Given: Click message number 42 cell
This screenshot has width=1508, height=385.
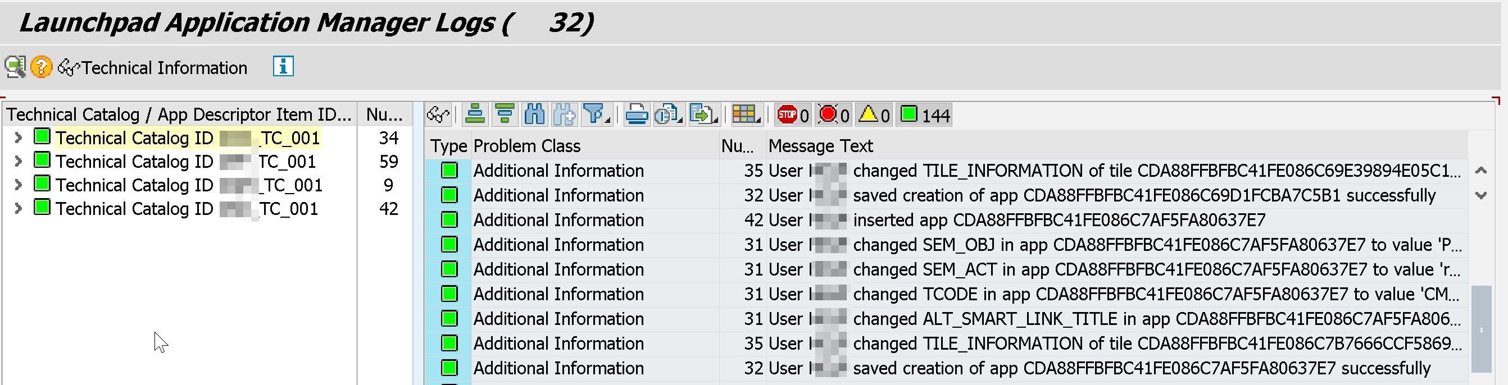Looking at the screenshot, I should (x=742, y=220).
